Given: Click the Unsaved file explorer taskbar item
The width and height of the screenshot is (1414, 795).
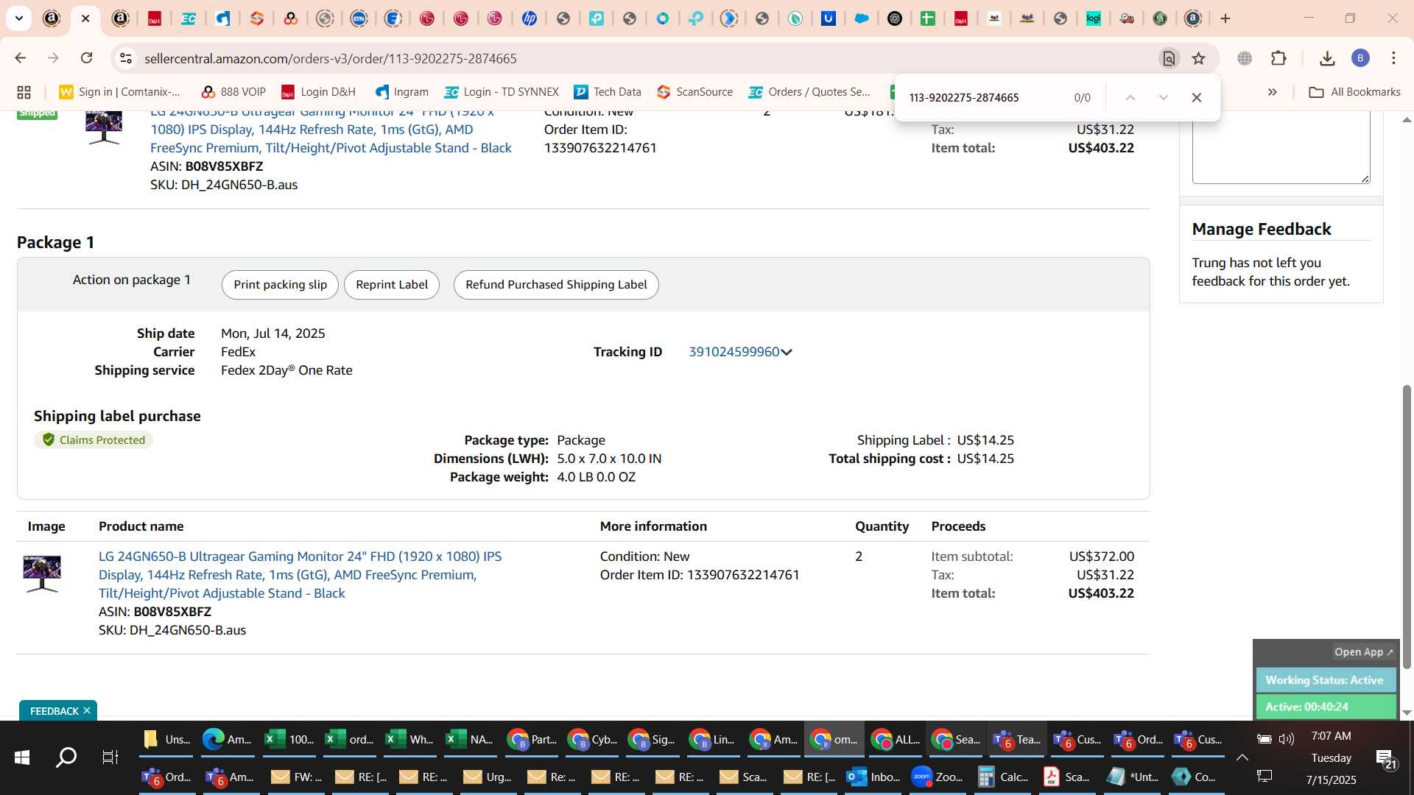Looking at the screenshot, I should pos(167,740).
